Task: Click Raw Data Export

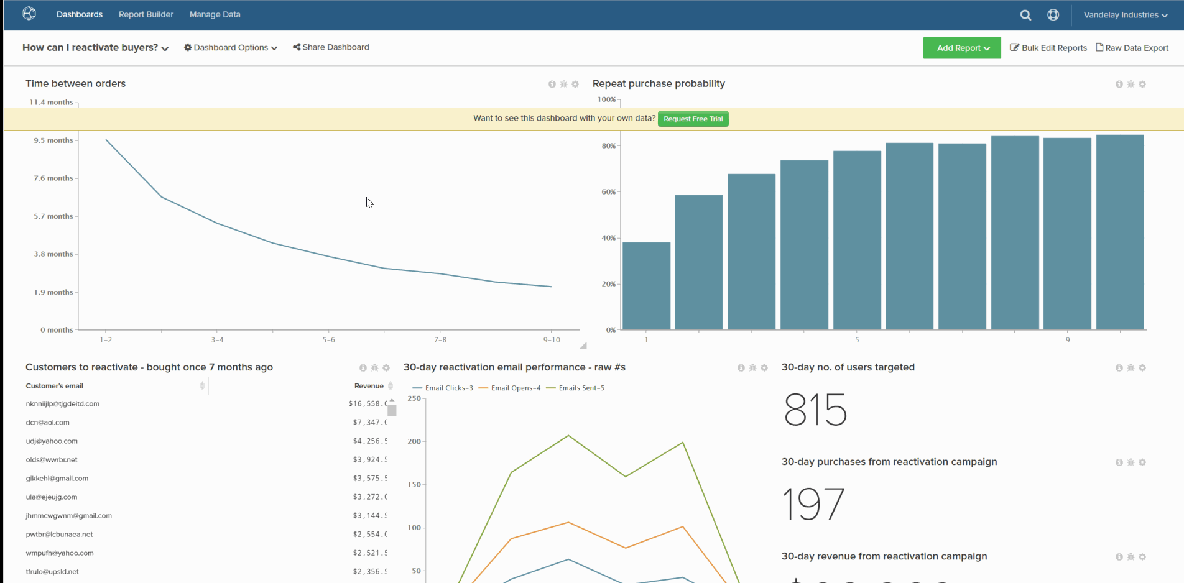Action: [1132, 47]
